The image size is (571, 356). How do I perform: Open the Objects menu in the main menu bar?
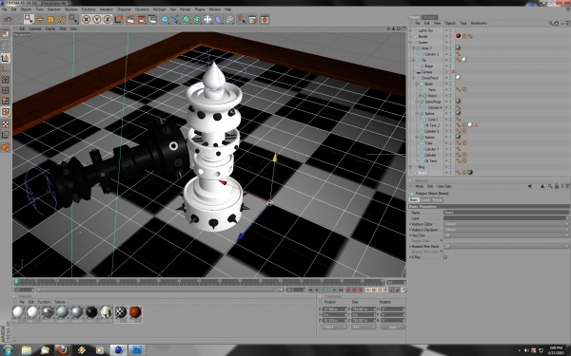tap(26, 9)
